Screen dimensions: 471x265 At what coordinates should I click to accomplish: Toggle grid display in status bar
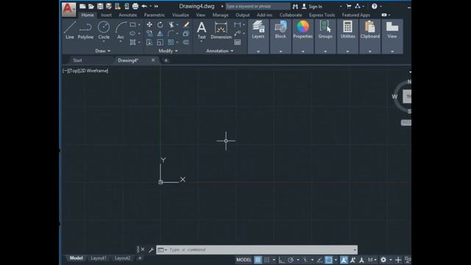[258, 260]
